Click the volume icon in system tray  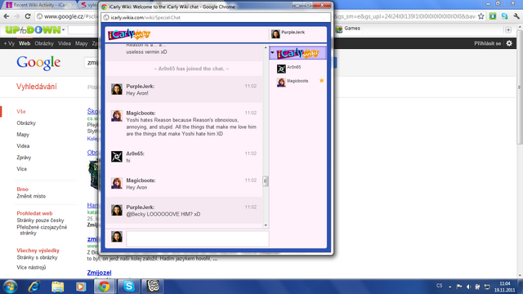coord(468,287)
